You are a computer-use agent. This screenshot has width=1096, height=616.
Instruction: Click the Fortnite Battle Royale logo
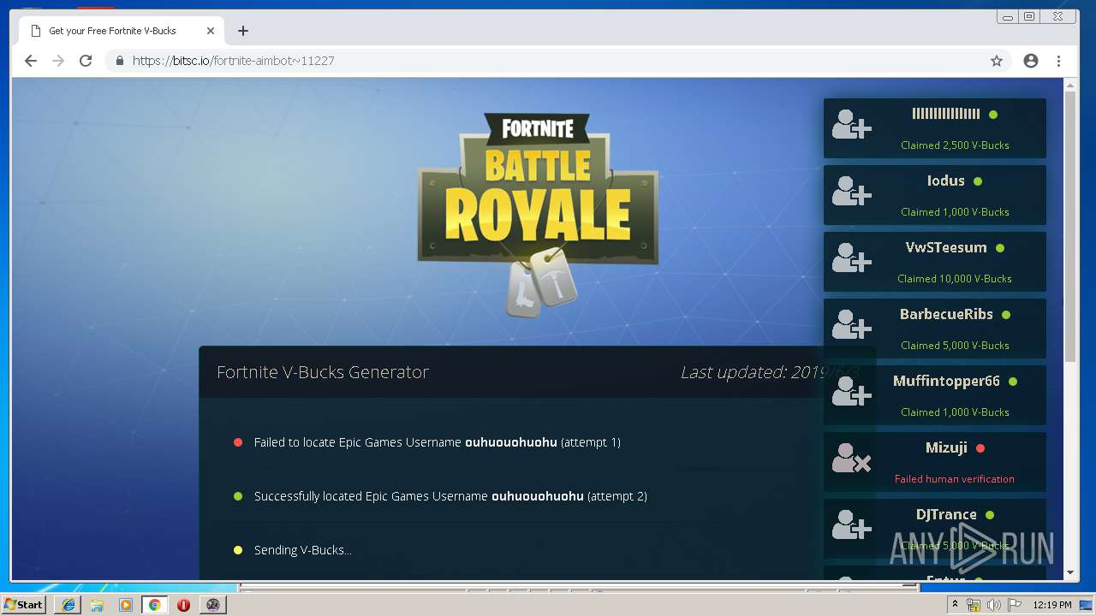point(538,214)
